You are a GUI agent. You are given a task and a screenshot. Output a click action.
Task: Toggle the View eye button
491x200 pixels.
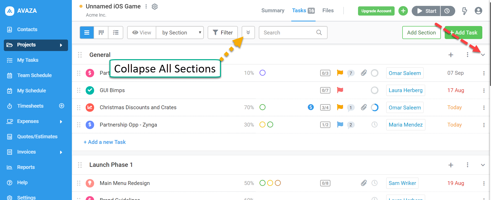pyautogui.click(x=142, y=33)
